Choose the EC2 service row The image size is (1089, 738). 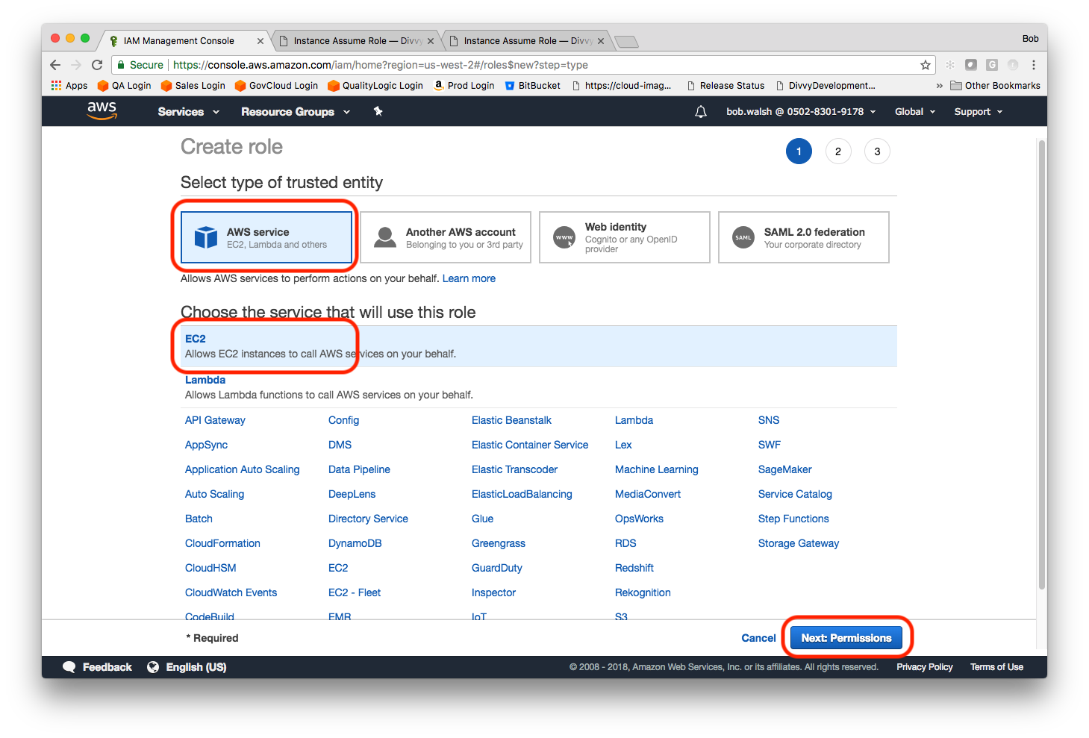(539, 346)
